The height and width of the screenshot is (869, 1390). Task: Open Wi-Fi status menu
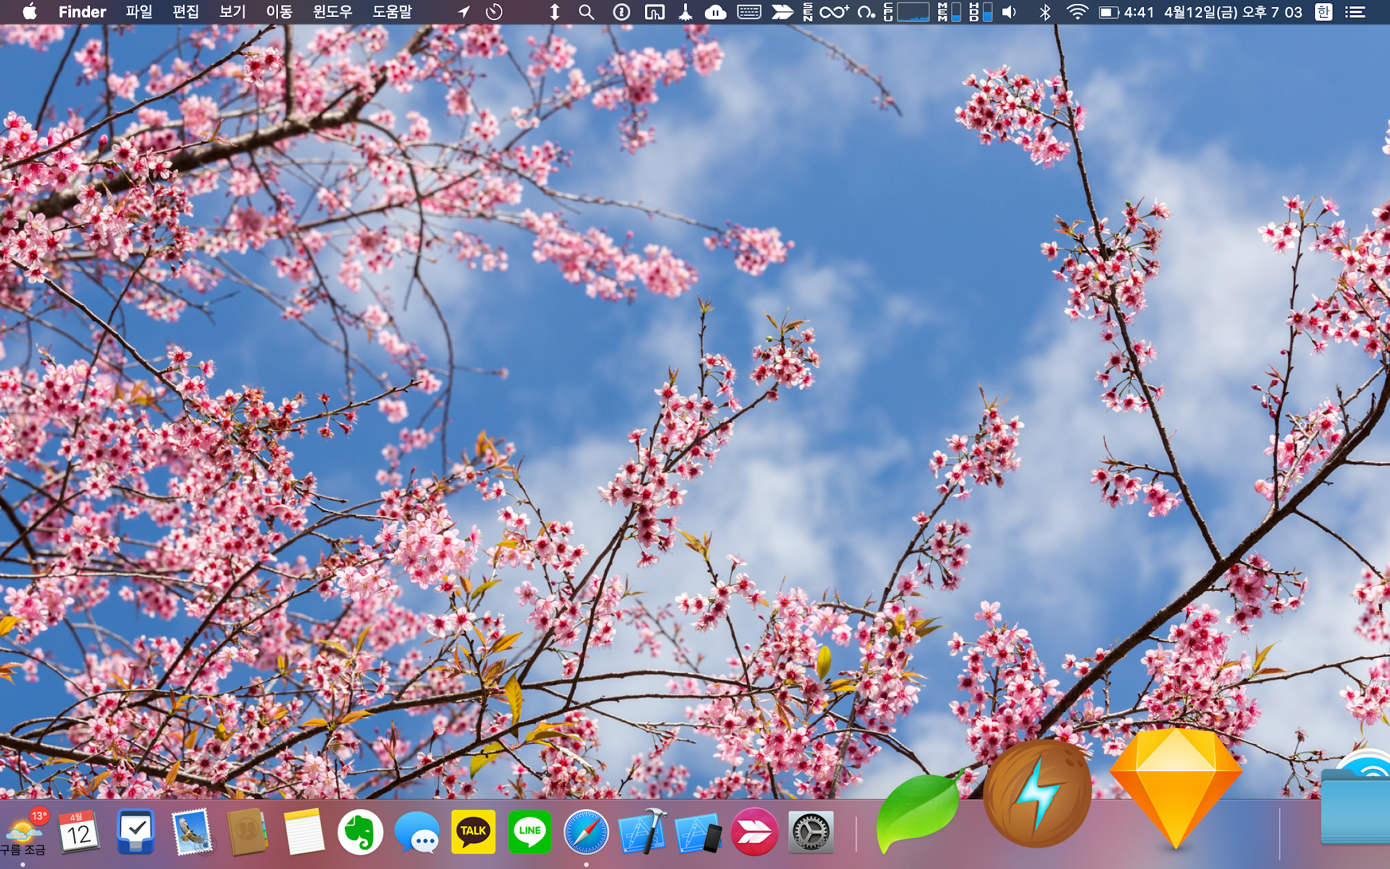1077,12
